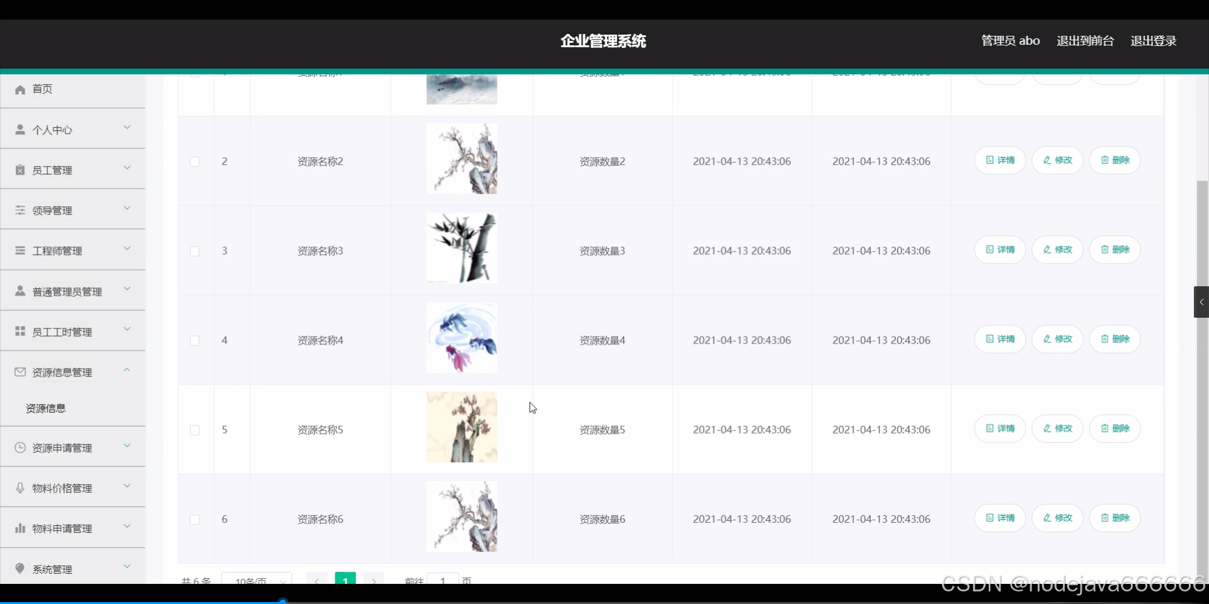This screenshot has height=604, width=1209.
Task: Click the microphone icon beside 物料价格管理
Action: 20,488
